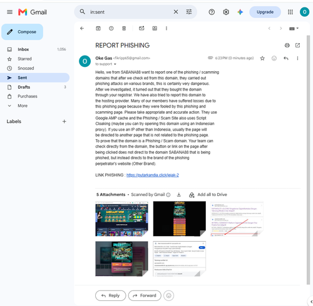Click the Move to toolbar icon
Screen dimensions: 313x306
coord(155,28)
